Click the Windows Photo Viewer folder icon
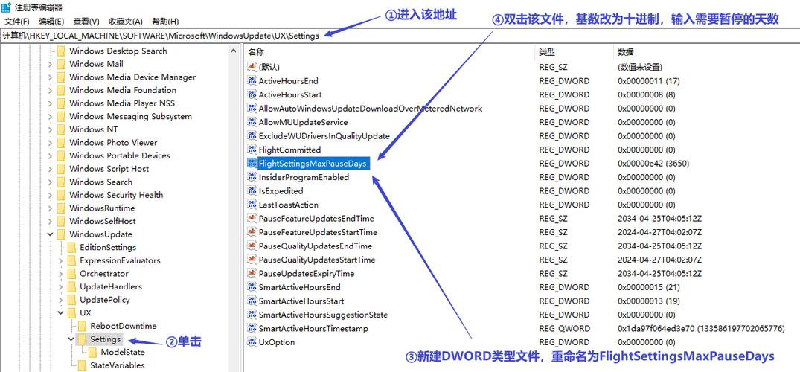The width and height of the screenshot is (800, 372). click(x=61, y=142)
